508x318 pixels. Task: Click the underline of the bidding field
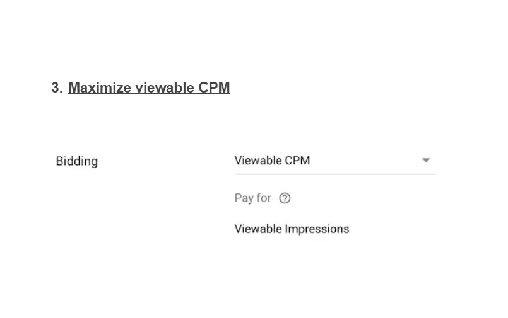[x=335, y=174]
